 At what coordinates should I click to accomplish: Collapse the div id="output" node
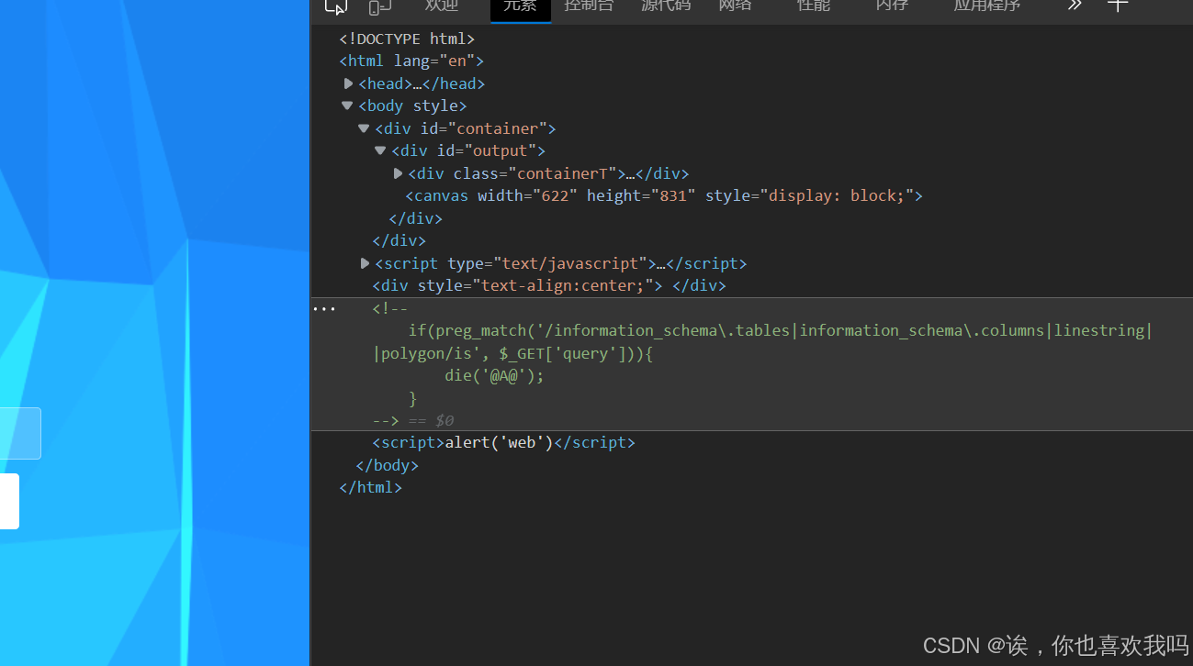click(380, 150)
